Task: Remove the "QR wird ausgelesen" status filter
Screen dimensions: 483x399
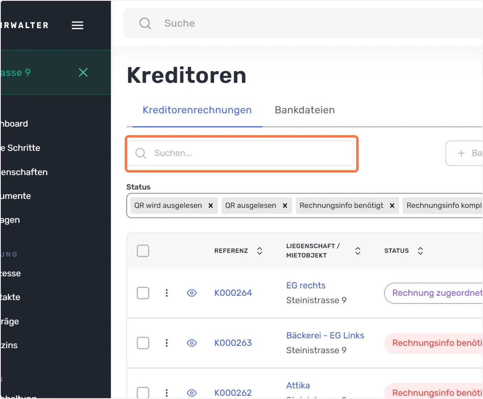Action: tap(211, 206)
